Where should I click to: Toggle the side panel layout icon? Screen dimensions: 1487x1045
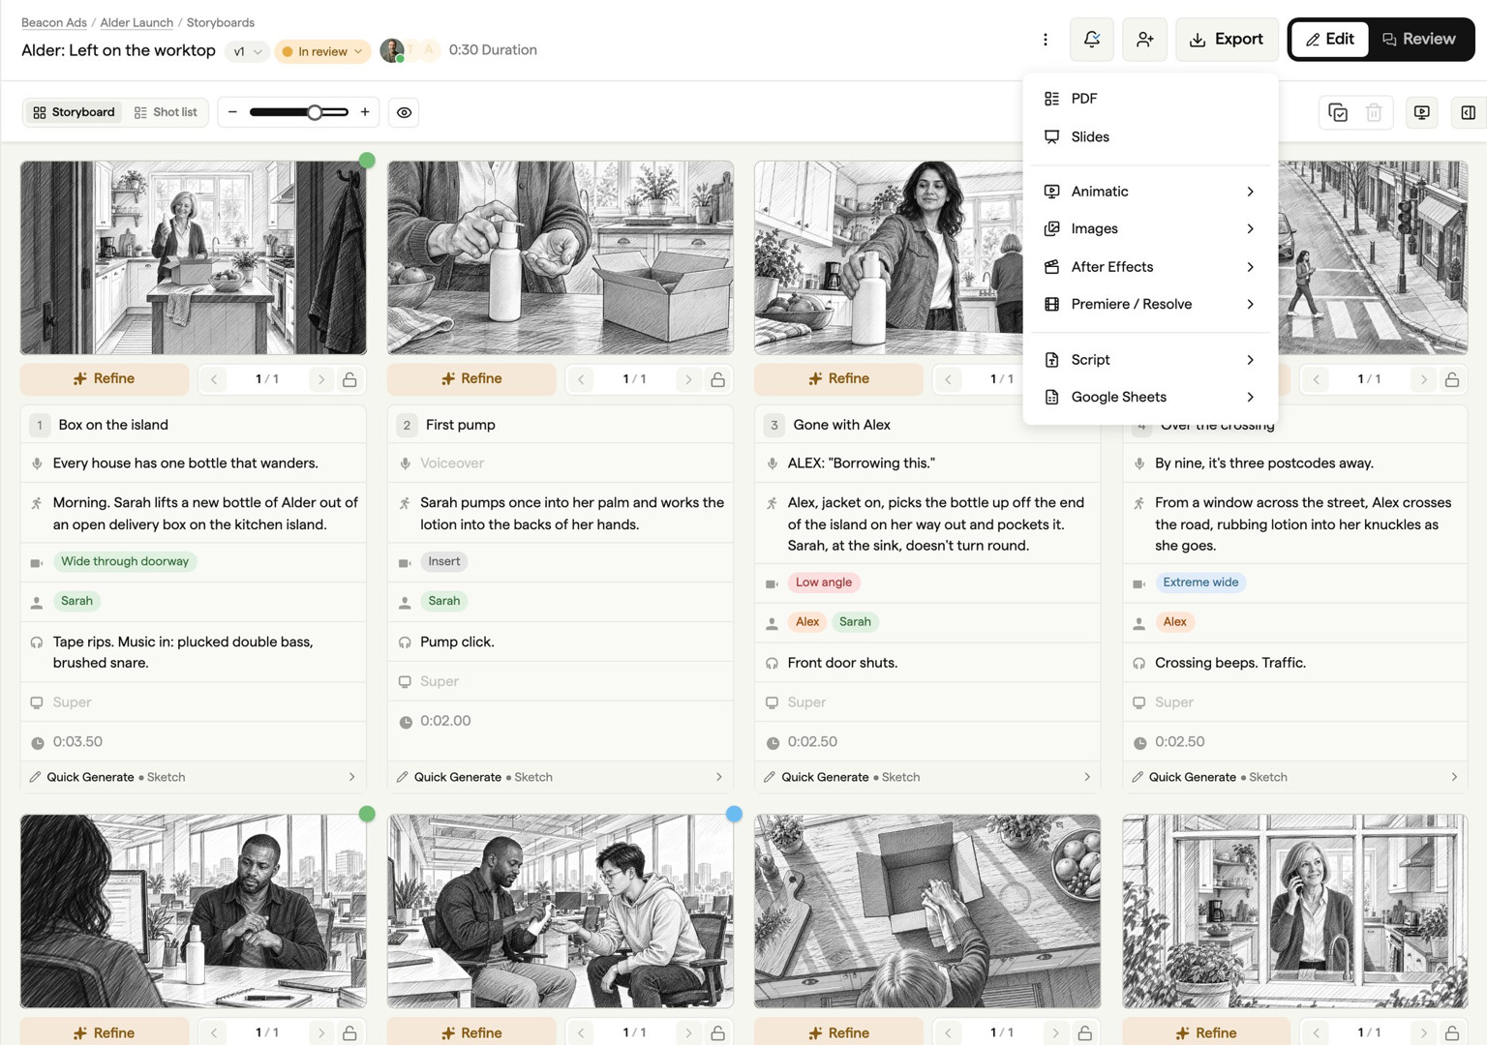[x=1468, y=113]
